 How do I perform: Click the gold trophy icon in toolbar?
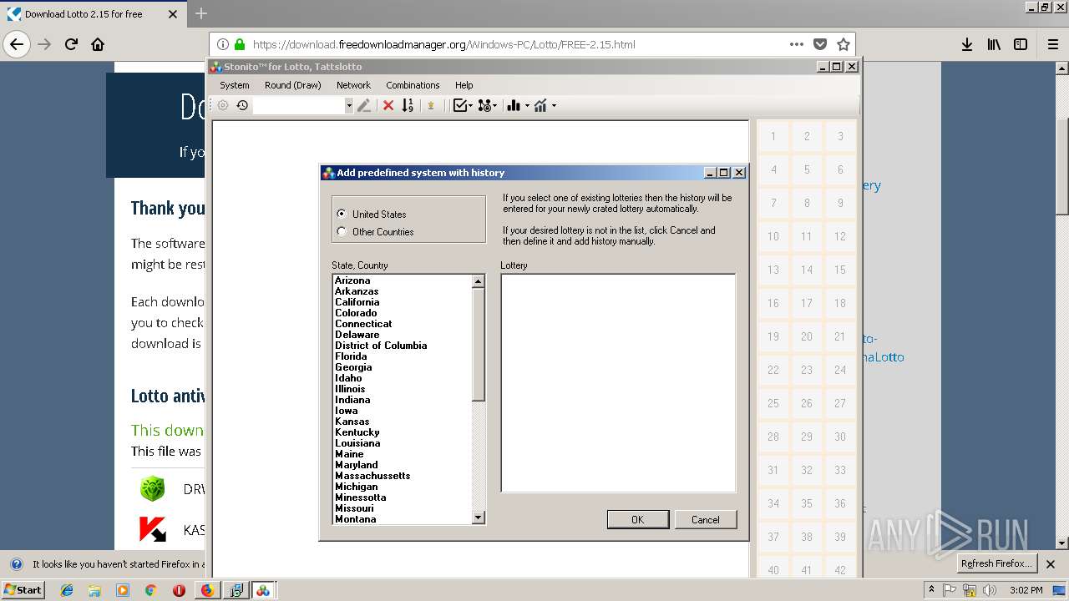point(431,105)
